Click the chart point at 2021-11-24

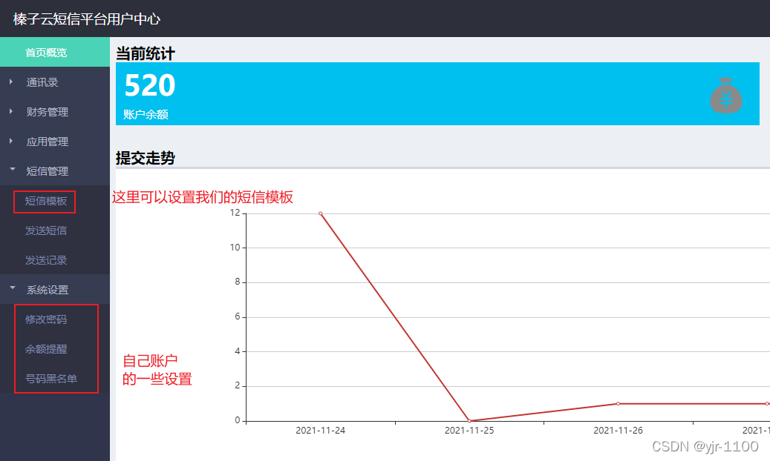pos(321,213)
